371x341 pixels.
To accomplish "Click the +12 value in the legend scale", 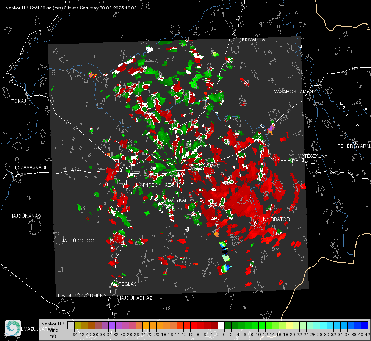I will coord(265,335).
